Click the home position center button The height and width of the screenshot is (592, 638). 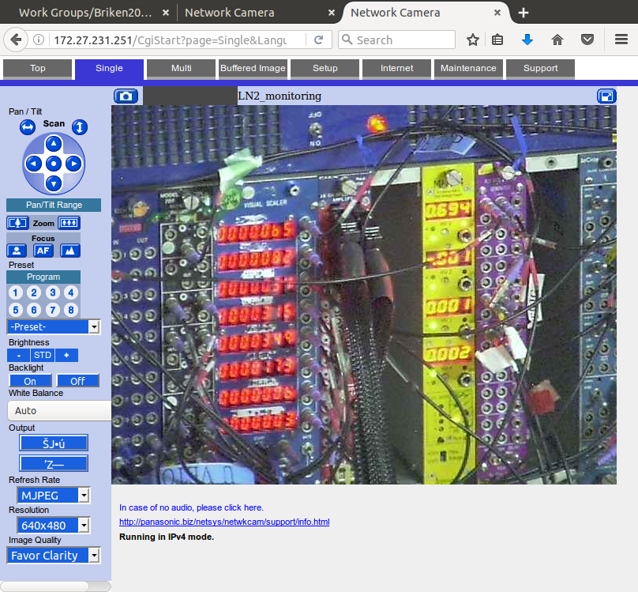click(x=53, y=164)
